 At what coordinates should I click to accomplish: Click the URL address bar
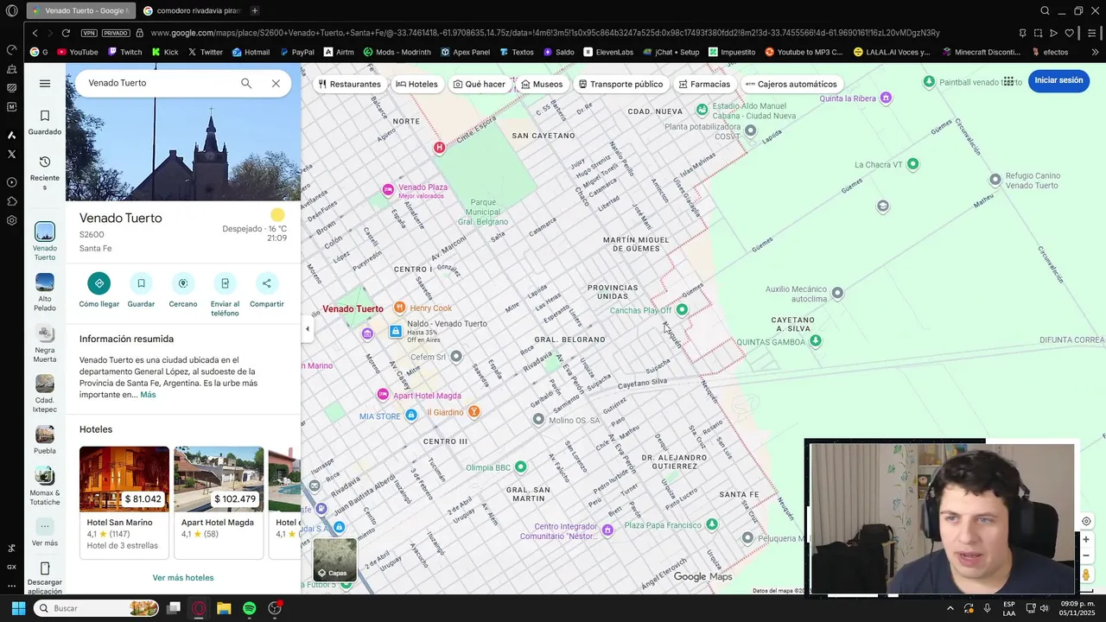[544, 33]
